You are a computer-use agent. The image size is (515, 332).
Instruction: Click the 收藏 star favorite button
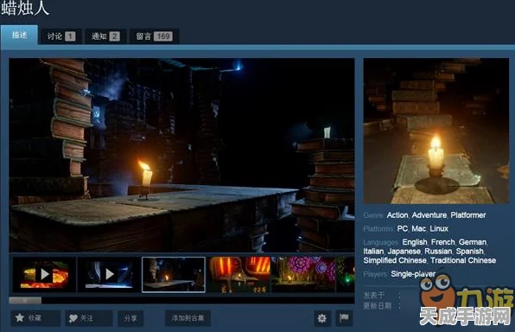point(35,318)
